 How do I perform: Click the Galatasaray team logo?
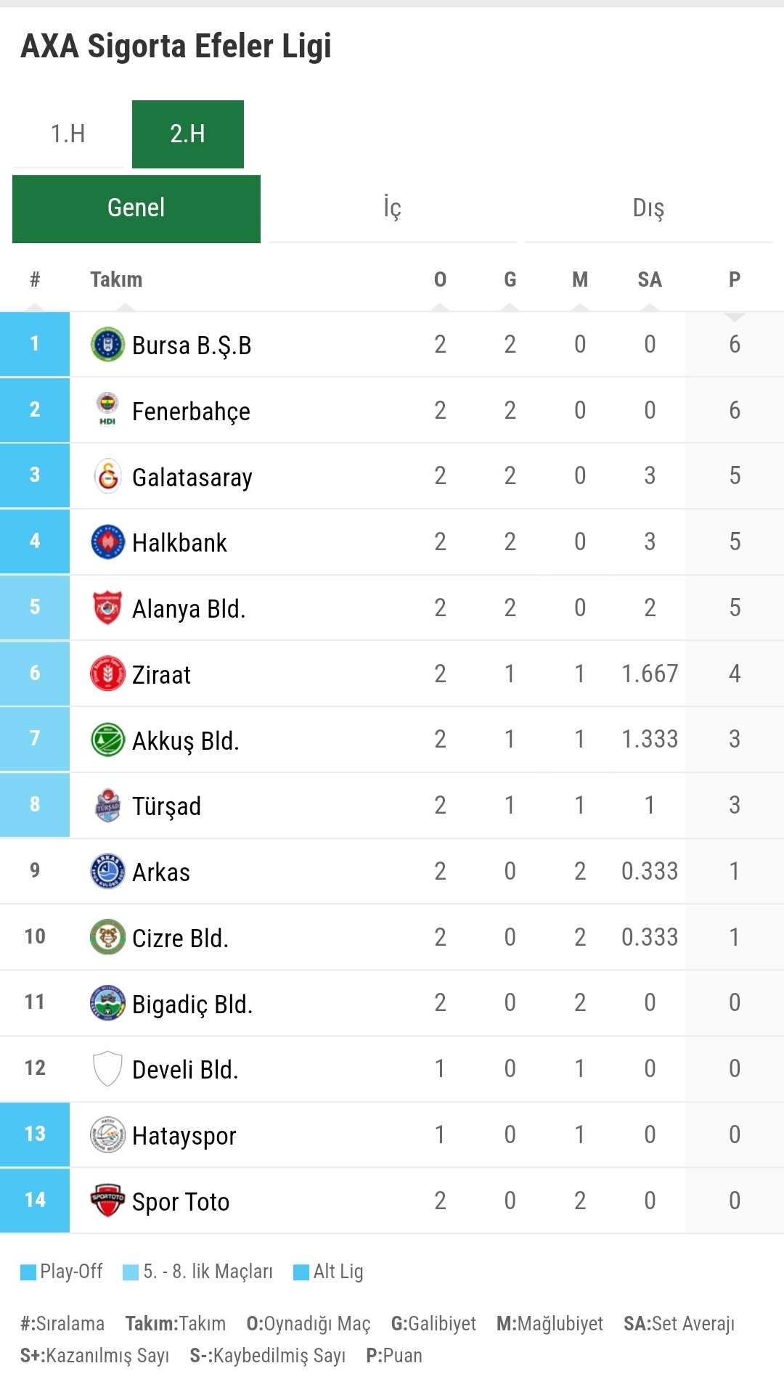click(107, 476)
